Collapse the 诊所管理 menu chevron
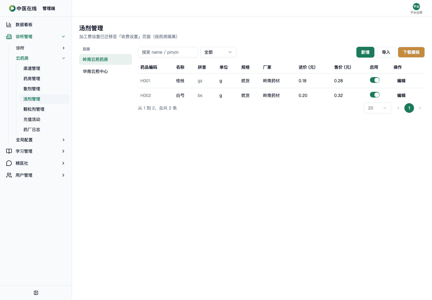 click(63, 37)
